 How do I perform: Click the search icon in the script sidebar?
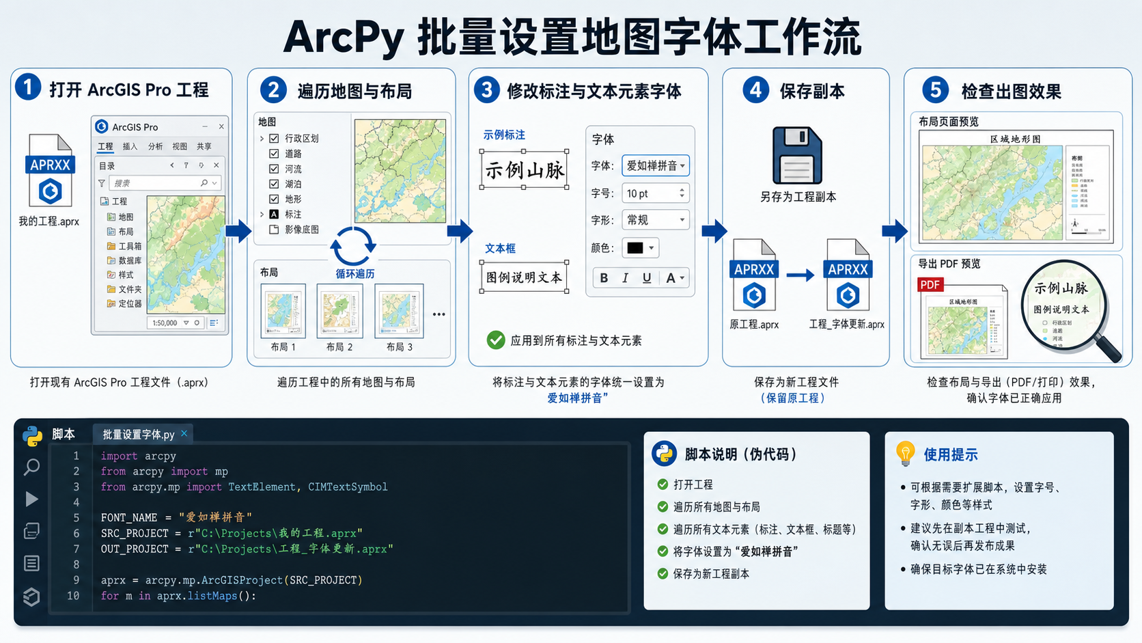tap(32, 467)
